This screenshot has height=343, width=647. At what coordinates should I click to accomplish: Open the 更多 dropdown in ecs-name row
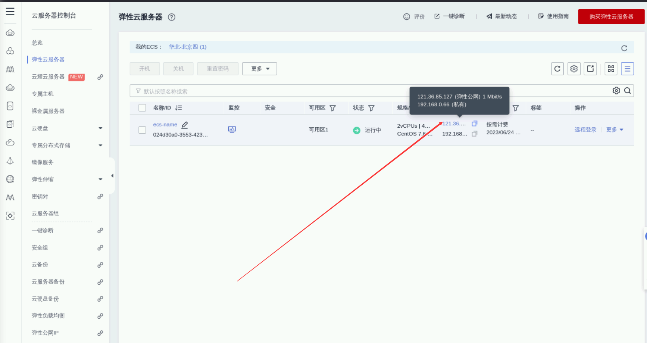point(615,130)
